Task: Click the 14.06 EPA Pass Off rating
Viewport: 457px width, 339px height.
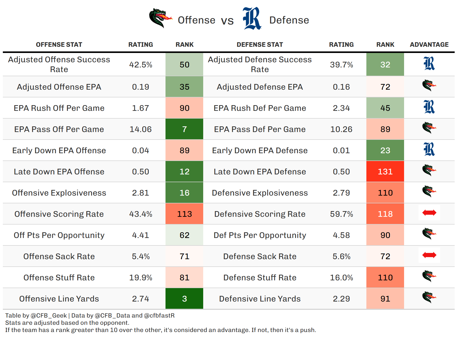Action: pos(140,129)
